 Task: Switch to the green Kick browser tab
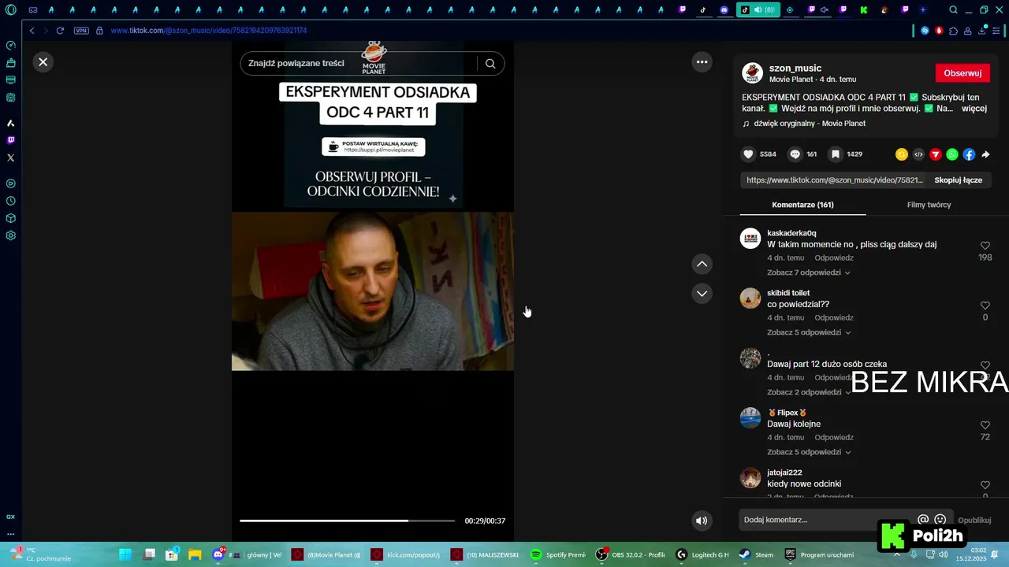click(864, 10)
